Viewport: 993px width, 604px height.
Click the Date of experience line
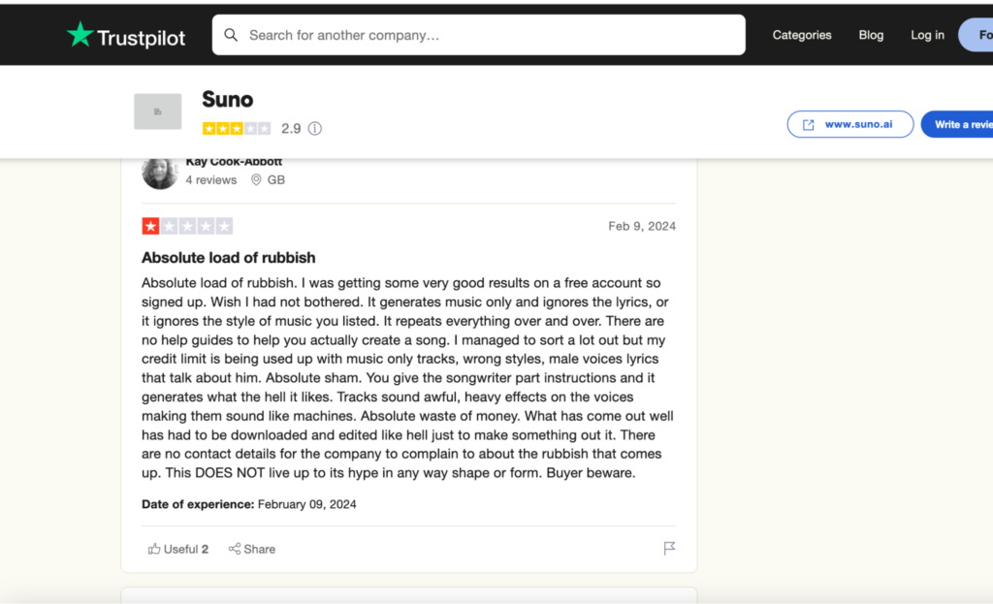click(x=249, y=504)
